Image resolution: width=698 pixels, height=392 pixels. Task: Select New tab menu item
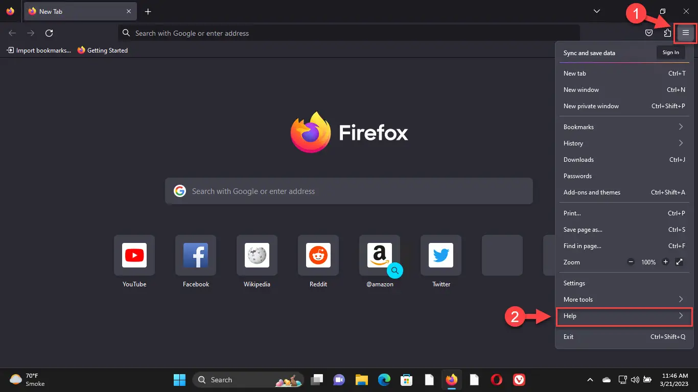(624, 73)
